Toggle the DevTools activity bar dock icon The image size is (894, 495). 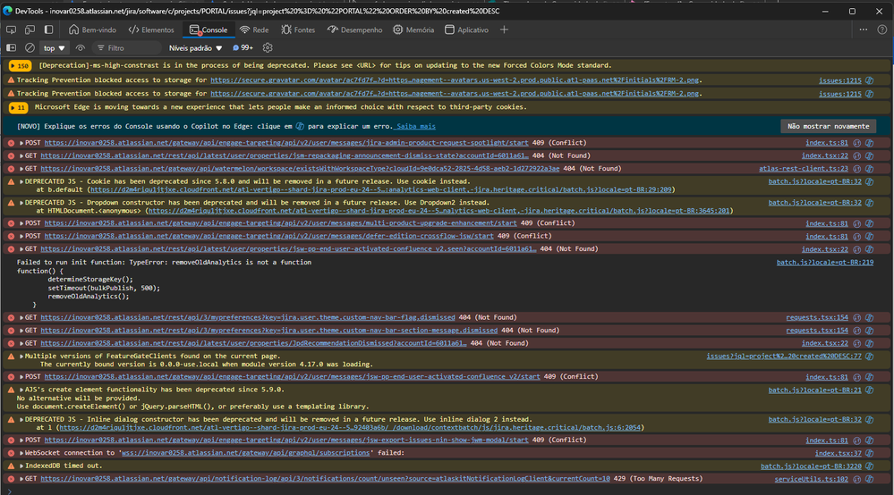point(49,29)
